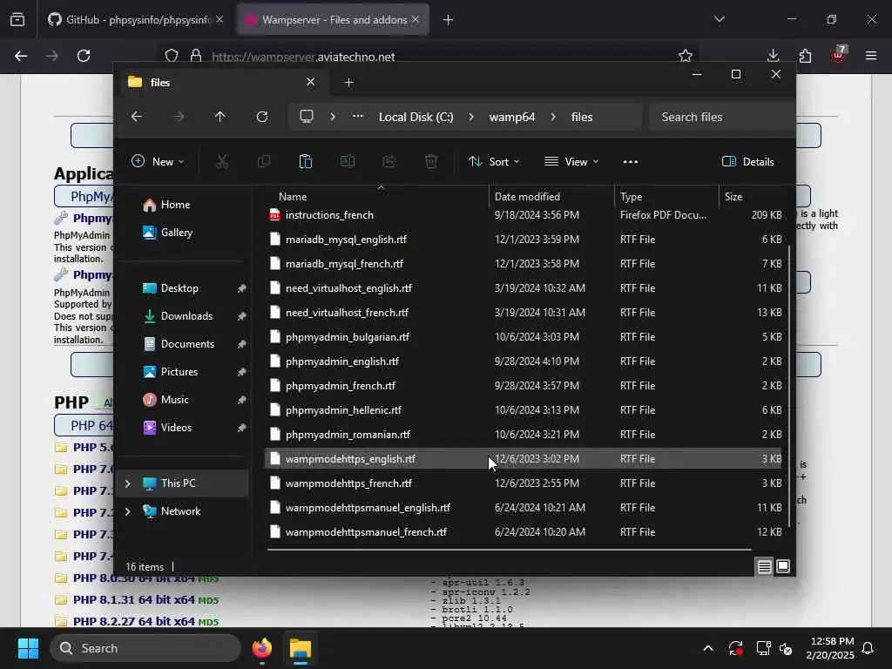Click the Share icon in Explorer toolbar

[389, 161]
